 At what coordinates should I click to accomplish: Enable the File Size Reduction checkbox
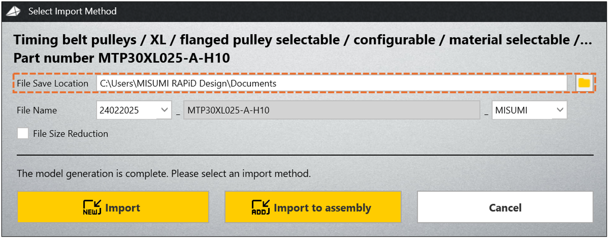pyautogui.click(x=23, y=134)
